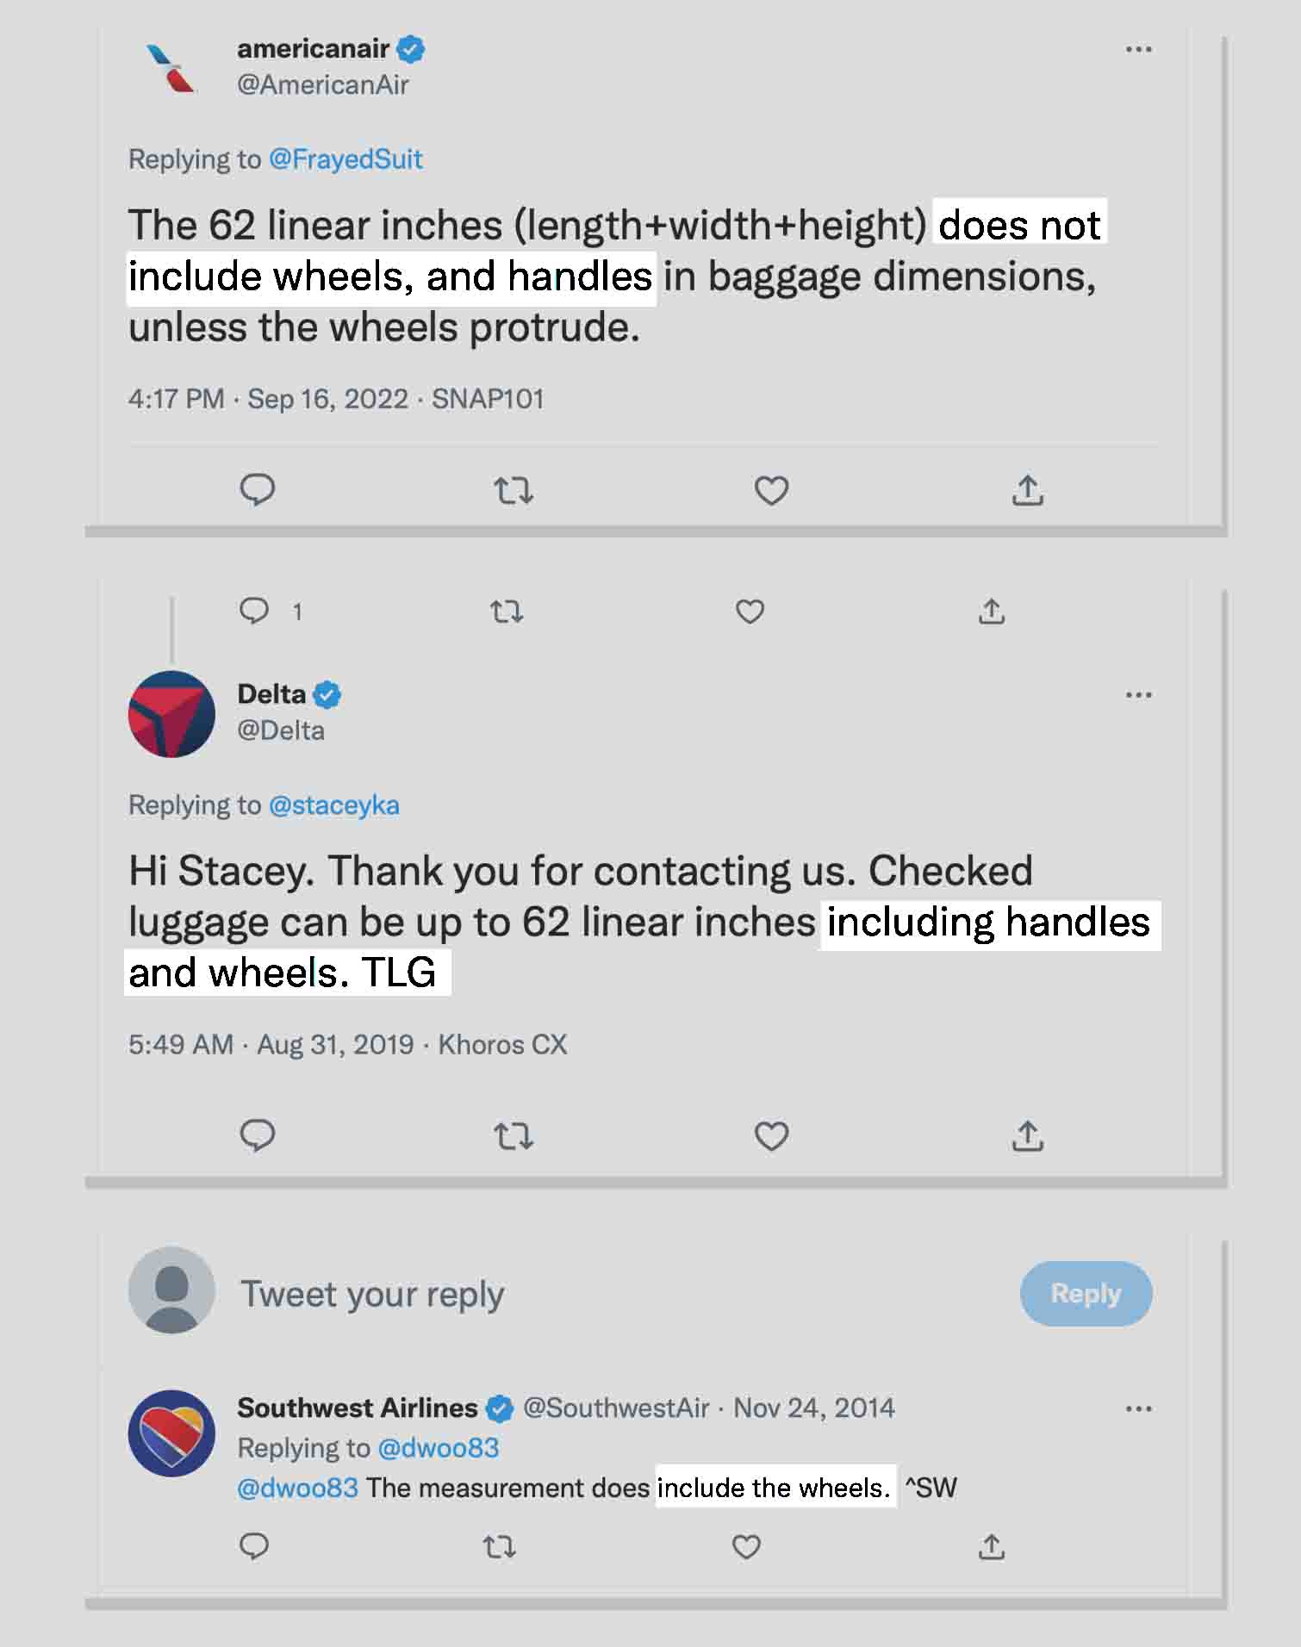Open more options on Southwest Airlines tweet
The height and width of the screenshot is (1647, 1301).
(x=1138, y=1409)
